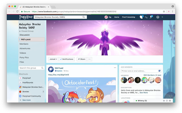Expand description with See More
Viewport: 182px width, 113px height.
(144, 93)
